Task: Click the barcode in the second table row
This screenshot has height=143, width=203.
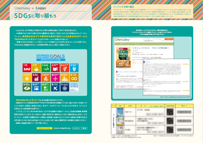Action: click(x=184, y=121)
